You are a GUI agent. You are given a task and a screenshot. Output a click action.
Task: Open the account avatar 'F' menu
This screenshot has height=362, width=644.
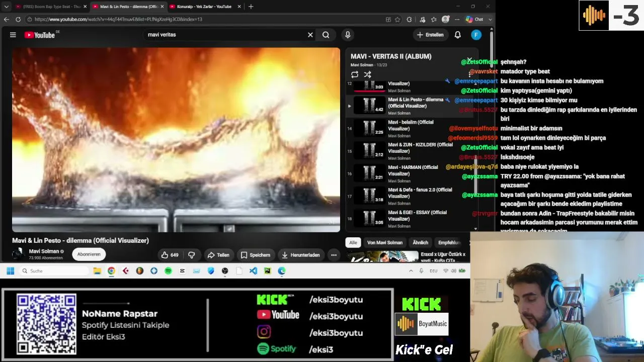[x=476, y=35]
